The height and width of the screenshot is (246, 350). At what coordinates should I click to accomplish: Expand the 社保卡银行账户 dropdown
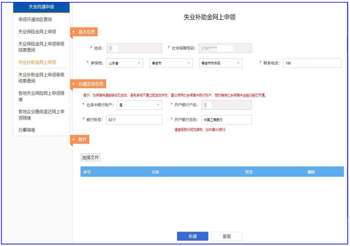coord(139,105)
